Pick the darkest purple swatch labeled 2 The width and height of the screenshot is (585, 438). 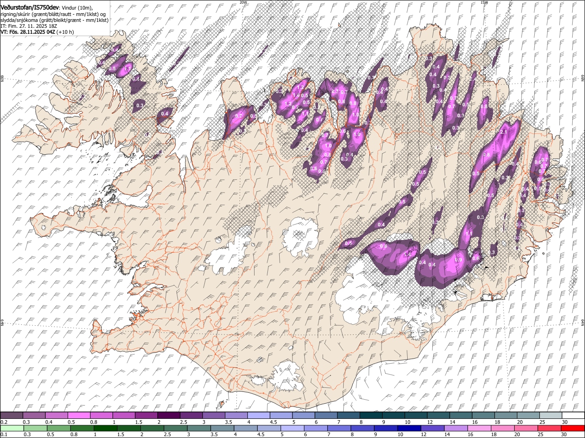[169, 416]
